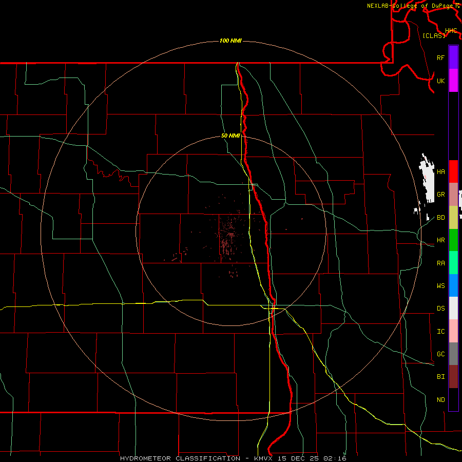Click the RF purple legend swatch
Viewport: 462px width, 462px height.
(453, 57)
